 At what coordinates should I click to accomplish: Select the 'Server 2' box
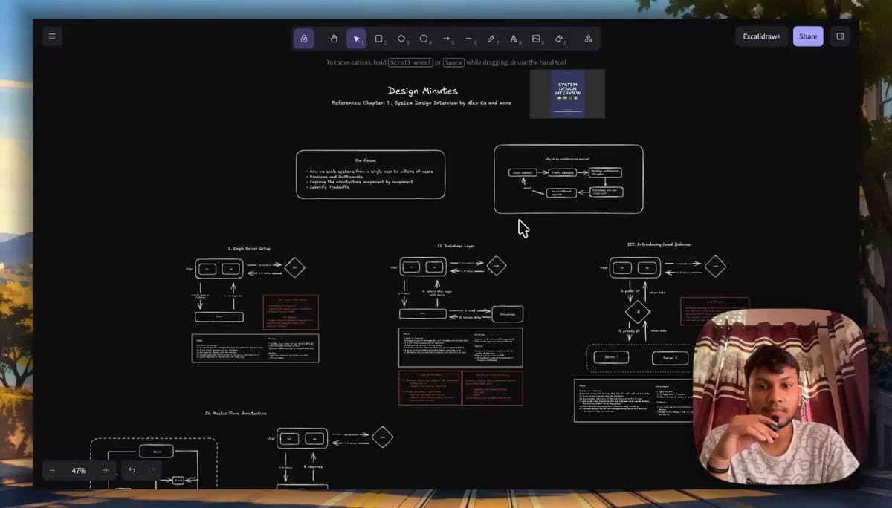(x=670, y=358)
